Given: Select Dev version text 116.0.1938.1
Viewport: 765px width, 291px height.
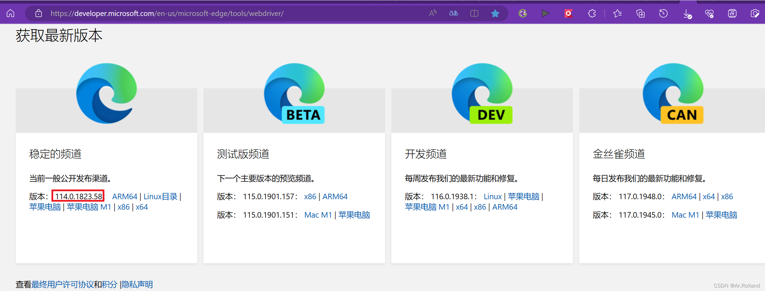Looking at the screenshot, I should click(452, 196).
